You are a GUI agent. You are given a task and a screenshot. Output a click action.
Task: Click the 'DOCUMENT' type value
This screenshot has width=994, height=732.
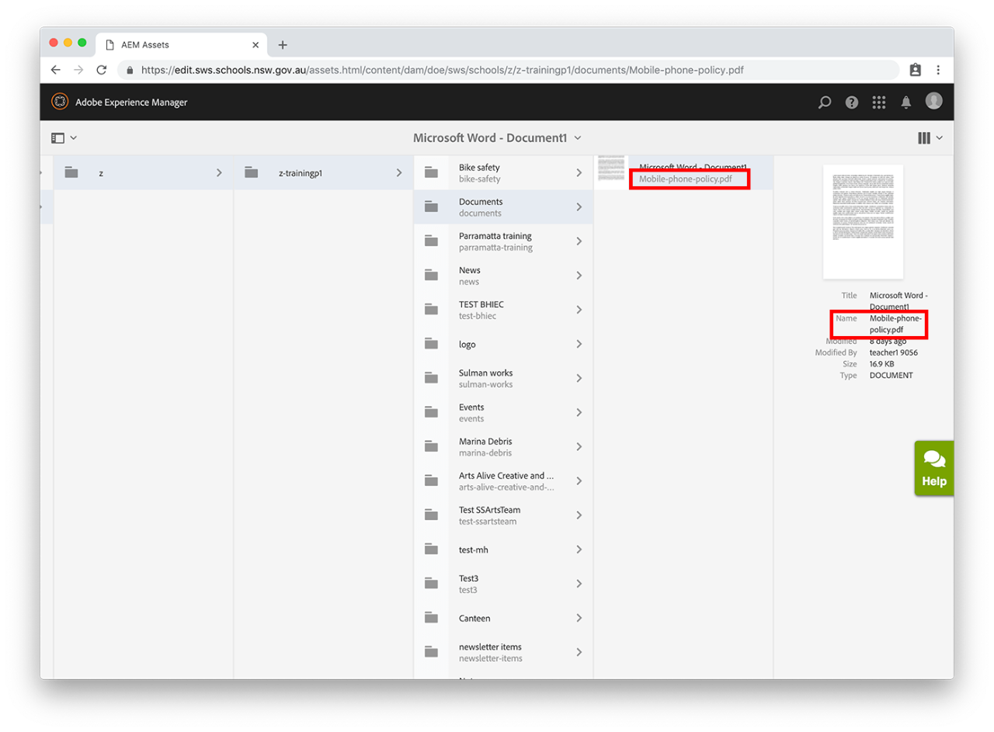(891, 376)
